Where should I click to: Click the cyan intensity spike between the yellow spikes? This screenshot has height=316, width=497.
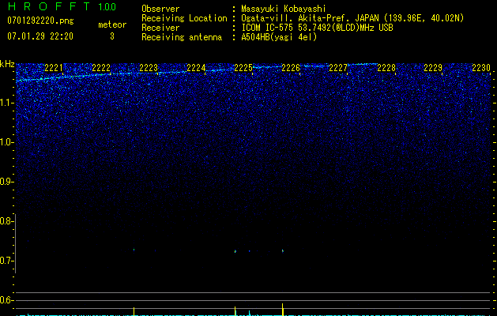250,313
